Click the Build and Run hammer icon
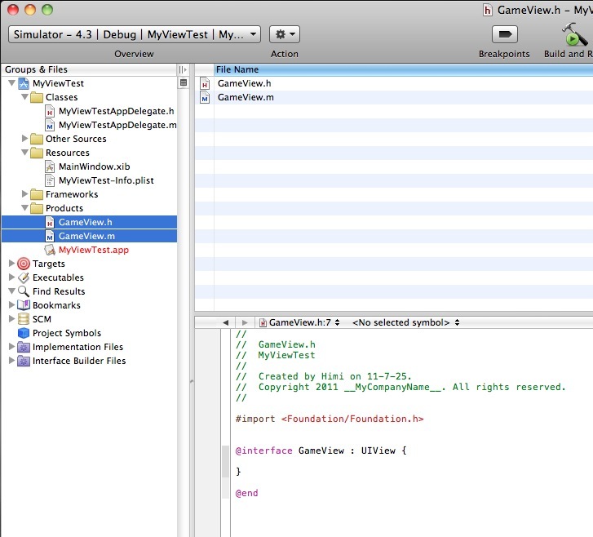The image size is (593, 537). [574, 34]
